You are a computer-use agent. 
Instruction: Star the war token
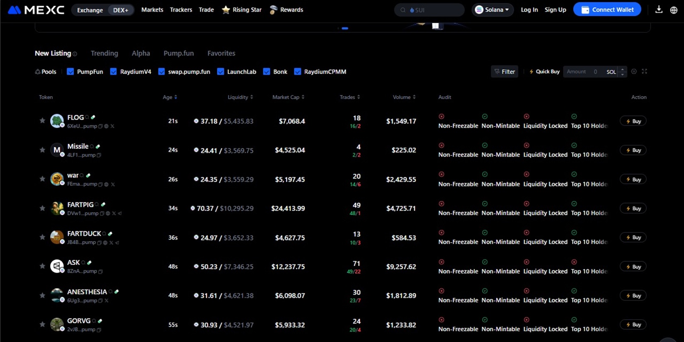click(42, 179)
